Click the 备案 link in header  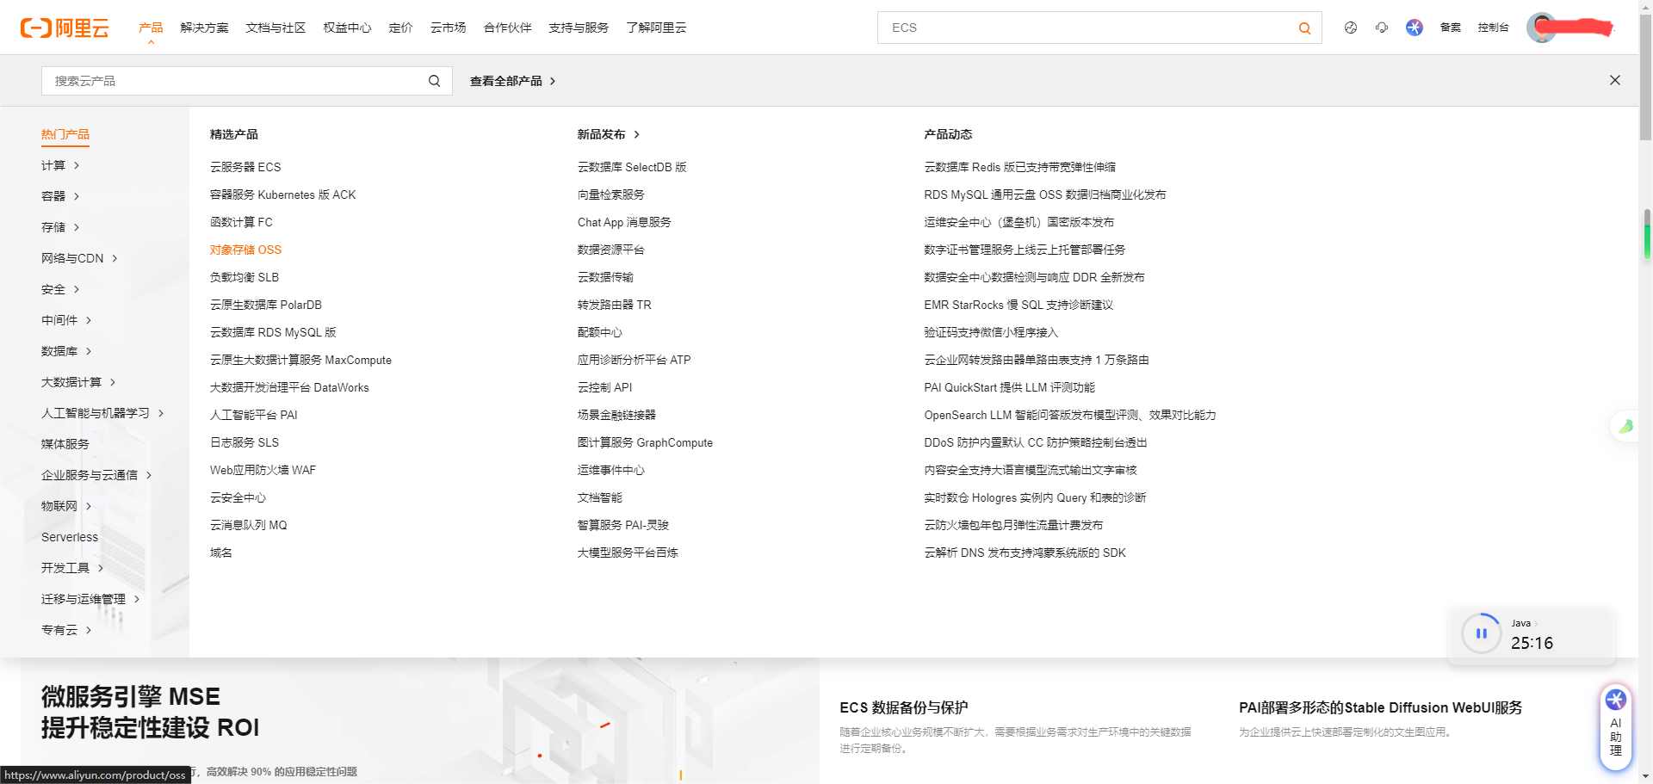click(1451, 28)
